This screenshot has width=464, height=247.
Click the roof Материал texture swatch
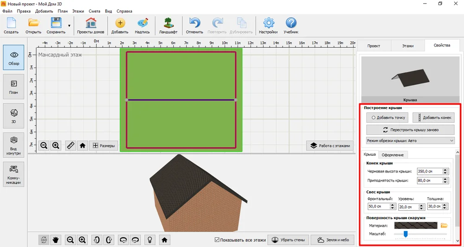(x=416, y=225)
